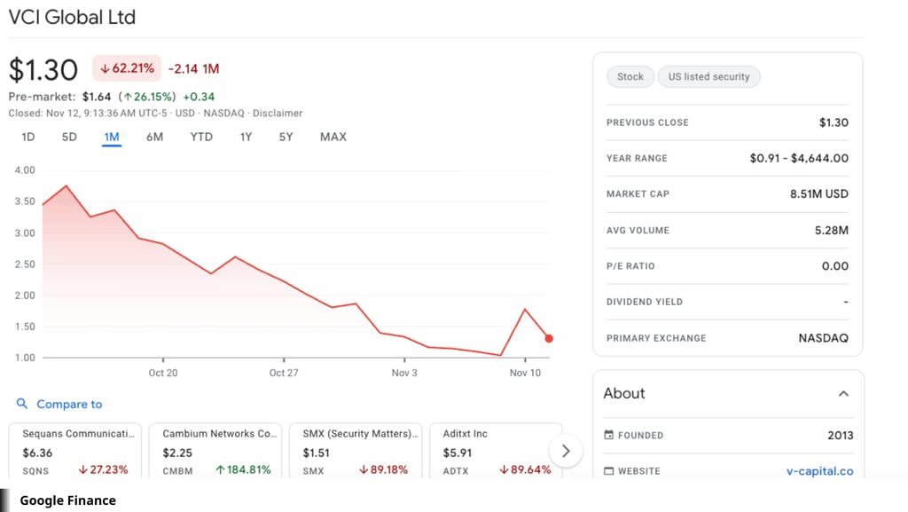Open the Sequans Communications SQNS card

coord(75,451)
